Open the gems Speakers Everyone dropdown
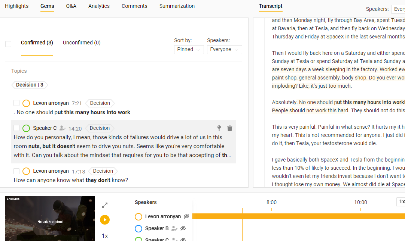 (x=225, y=50)
